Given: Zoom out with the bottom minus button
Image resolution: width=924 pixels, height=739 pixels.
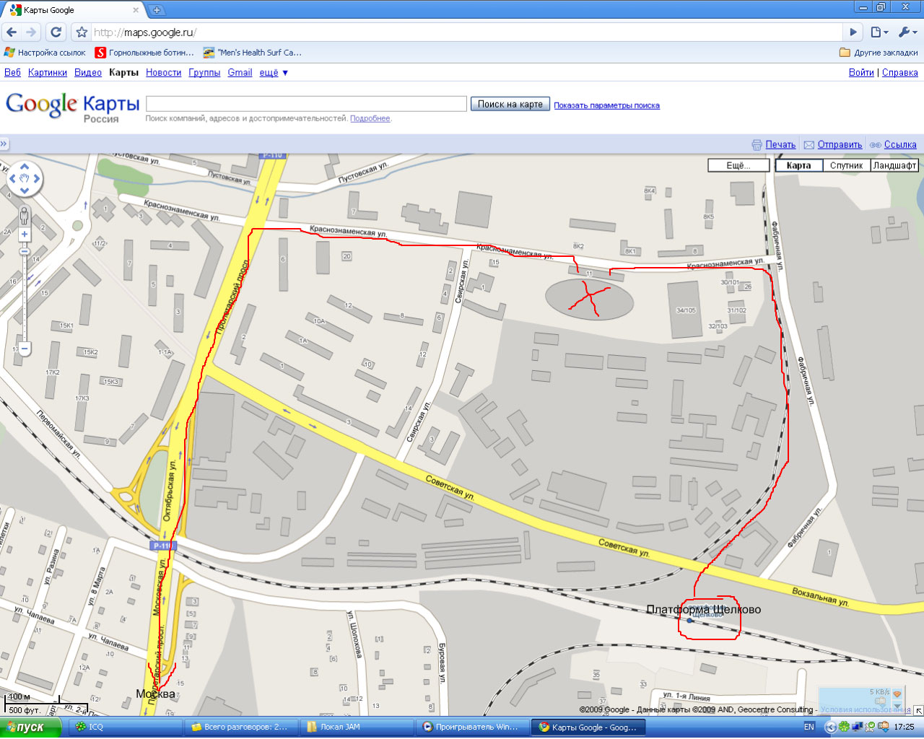Looking at the screenshot, I should pos(24,349).
